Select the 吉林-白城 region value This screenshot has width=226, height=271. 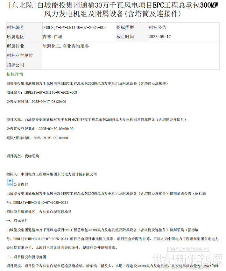point(52,37)
